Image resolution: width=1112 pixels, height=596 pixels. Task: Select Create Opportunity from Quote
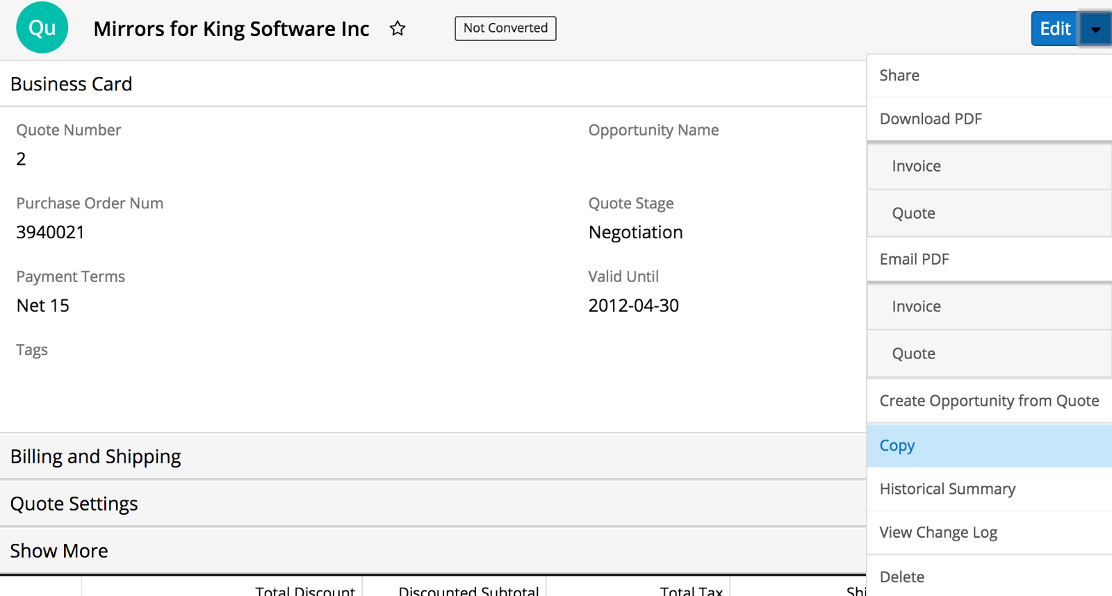coord(988,401)
